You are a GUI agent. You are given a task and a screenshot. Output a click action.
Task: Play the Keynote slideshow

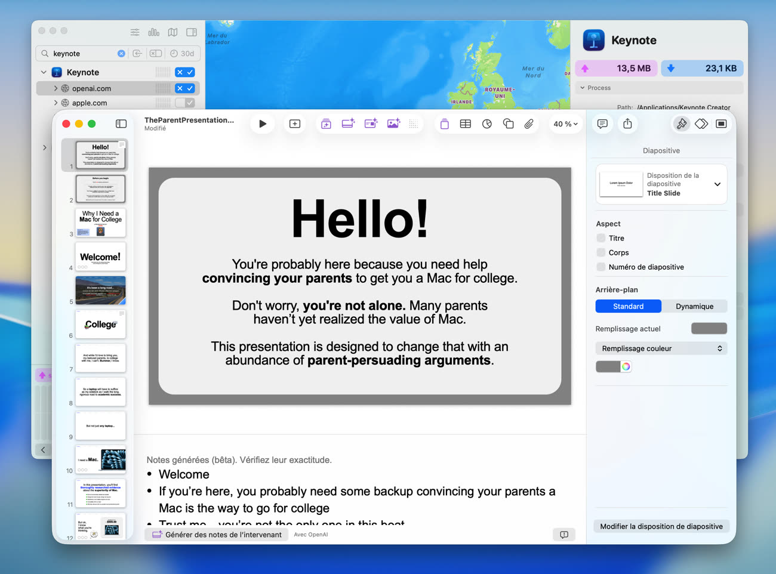pyautogui.click(x=263, y=124)
